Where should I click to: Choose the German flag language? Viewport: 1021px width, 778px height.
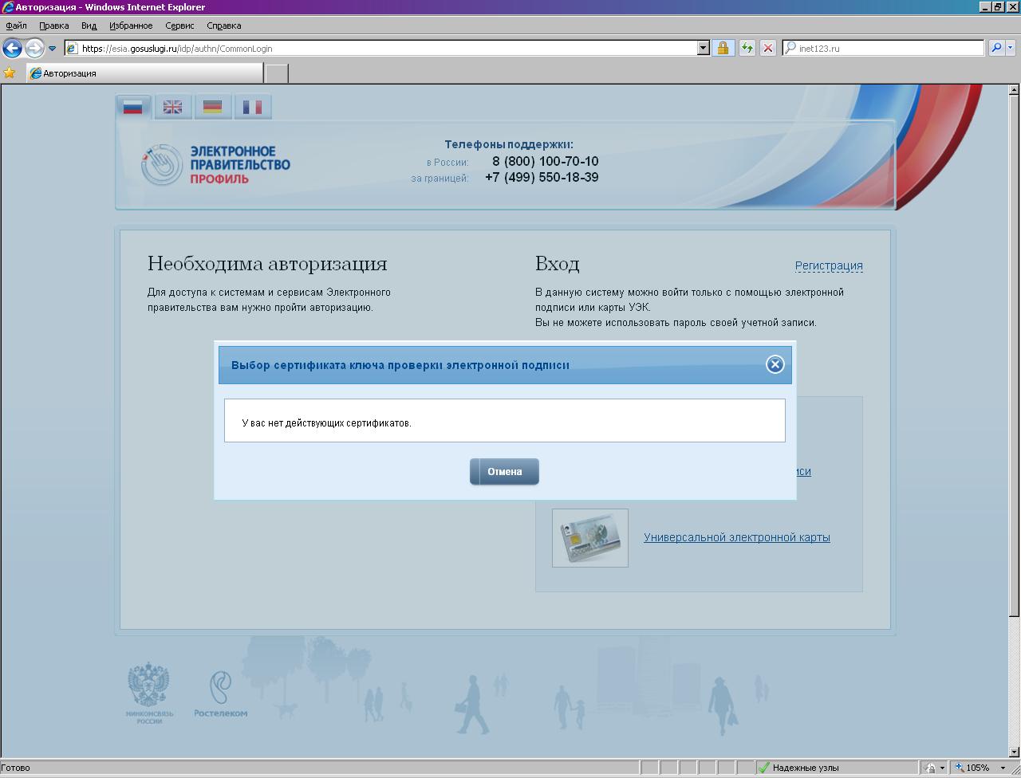pos(212,108)
